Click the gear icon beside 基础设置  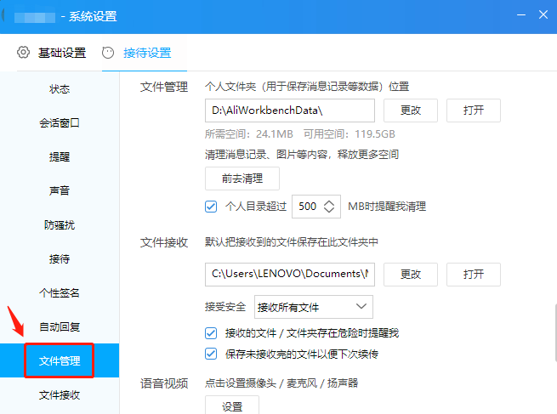tap(23, 53)
